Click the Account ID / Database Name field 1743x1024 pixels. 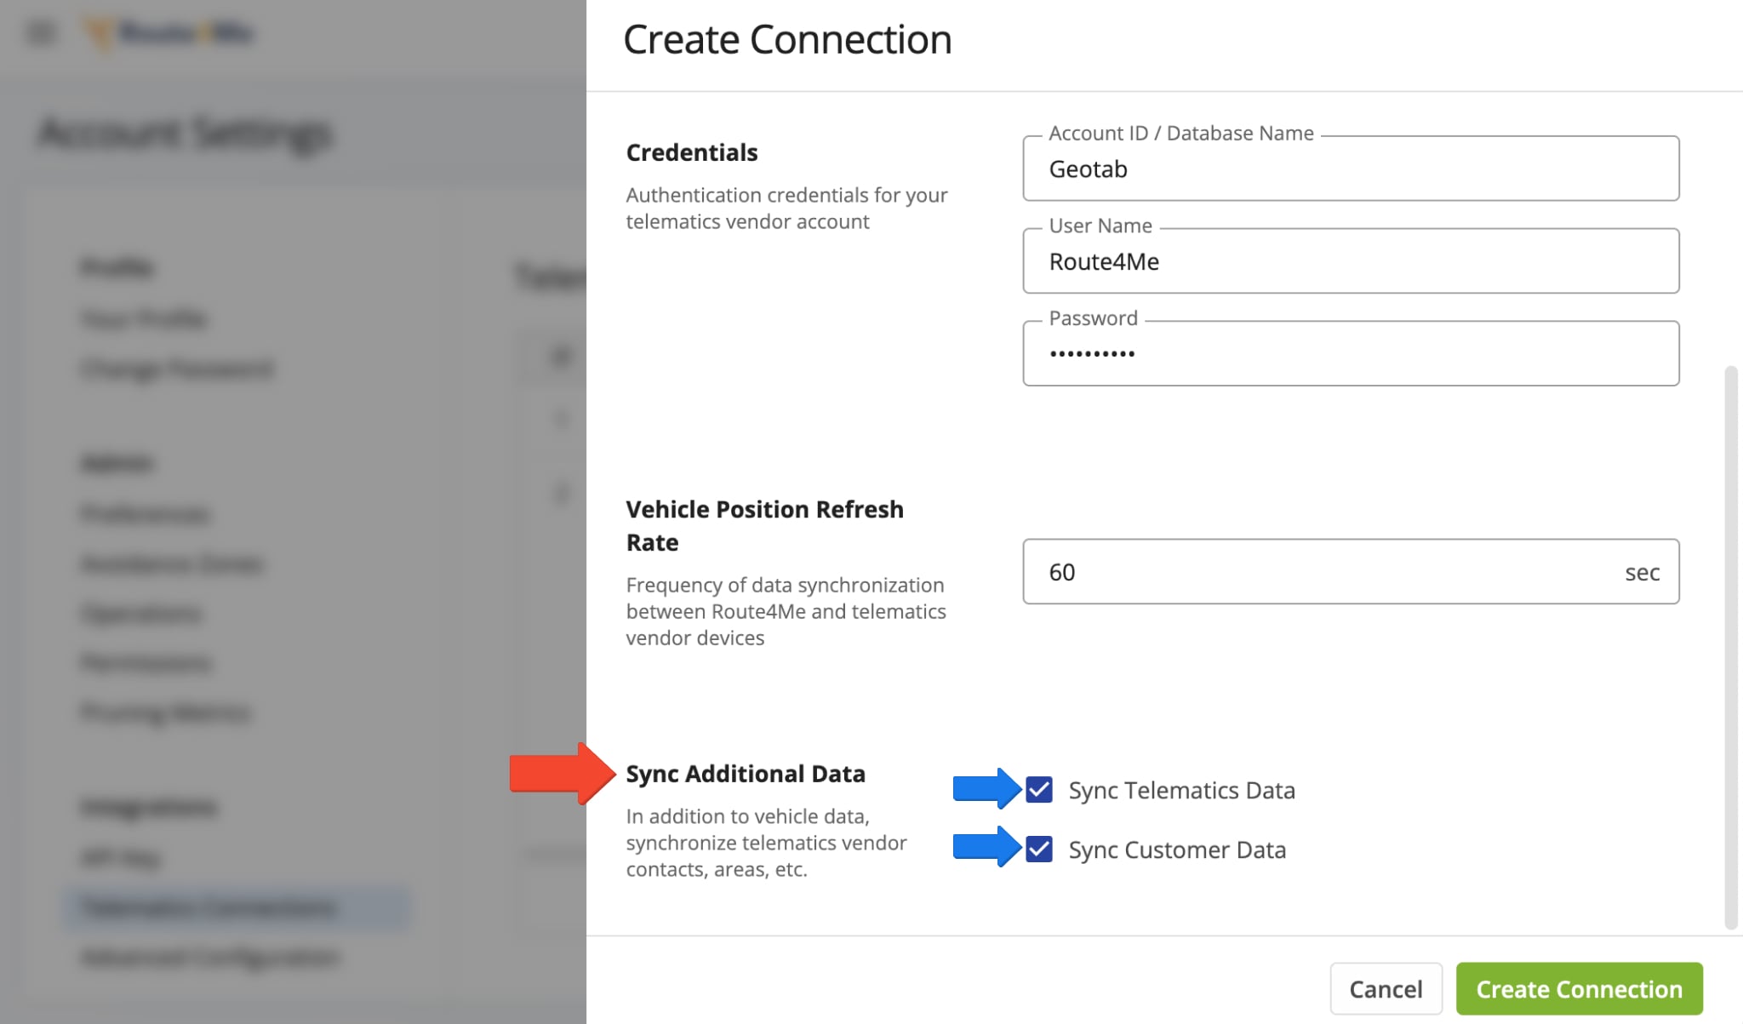tap(1351, 169)
